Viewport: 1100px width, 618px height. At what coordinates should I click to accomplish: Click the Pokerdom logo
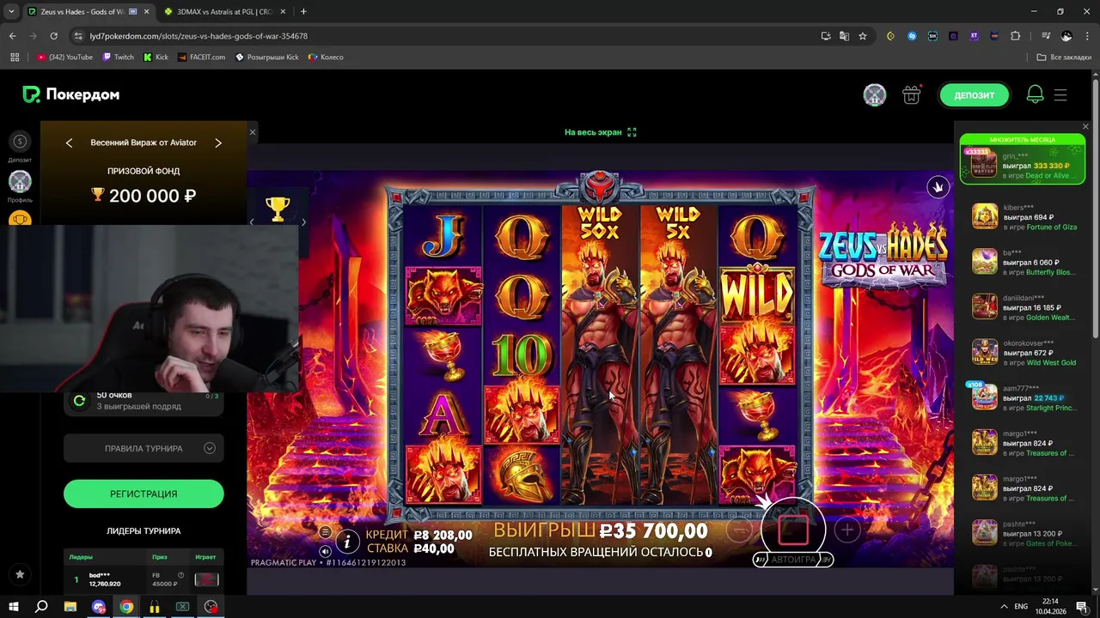tap(70, 94)
